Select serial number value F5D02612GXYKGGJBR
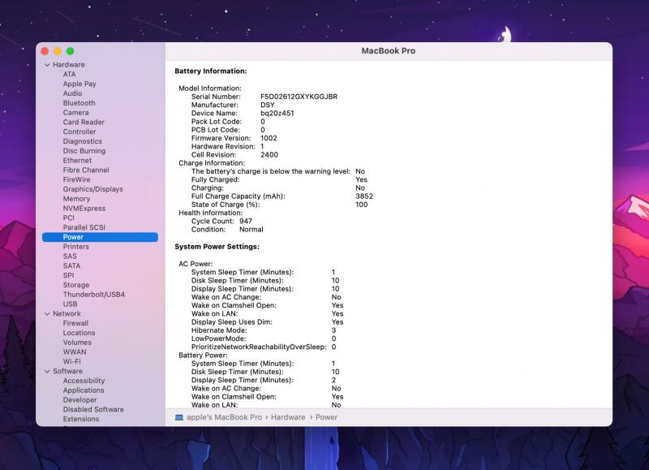 click(x=299, y=97)
